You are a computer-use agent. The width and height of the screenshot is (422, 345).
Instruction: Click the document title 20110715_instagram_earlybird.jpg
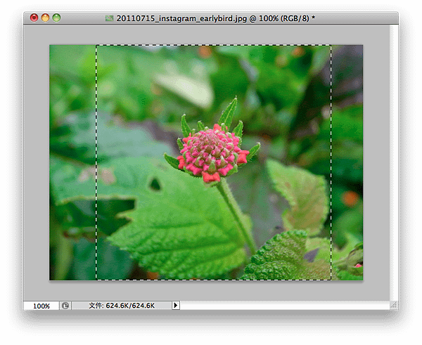181,18
